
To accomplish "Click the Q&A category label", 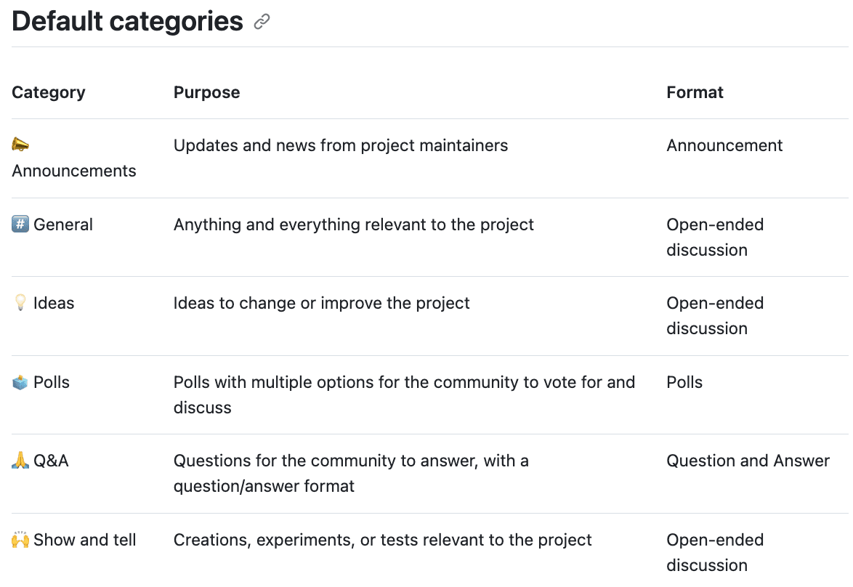I will pos(51,461).
